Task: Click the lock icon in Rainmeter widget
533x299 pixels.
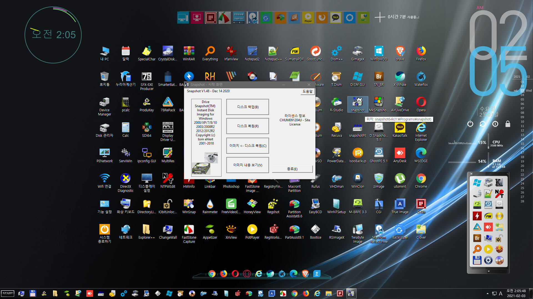Action: 508,124
